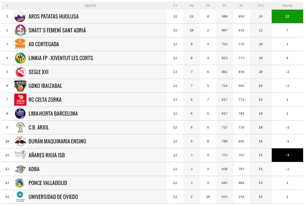Viewport: 306px width, 206px height.
Task: Open the Segle XXI red logo
Action: pos(20,72)
